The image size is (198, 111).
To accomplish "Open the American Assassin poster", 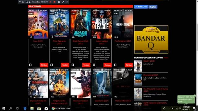I will point(80,84).
